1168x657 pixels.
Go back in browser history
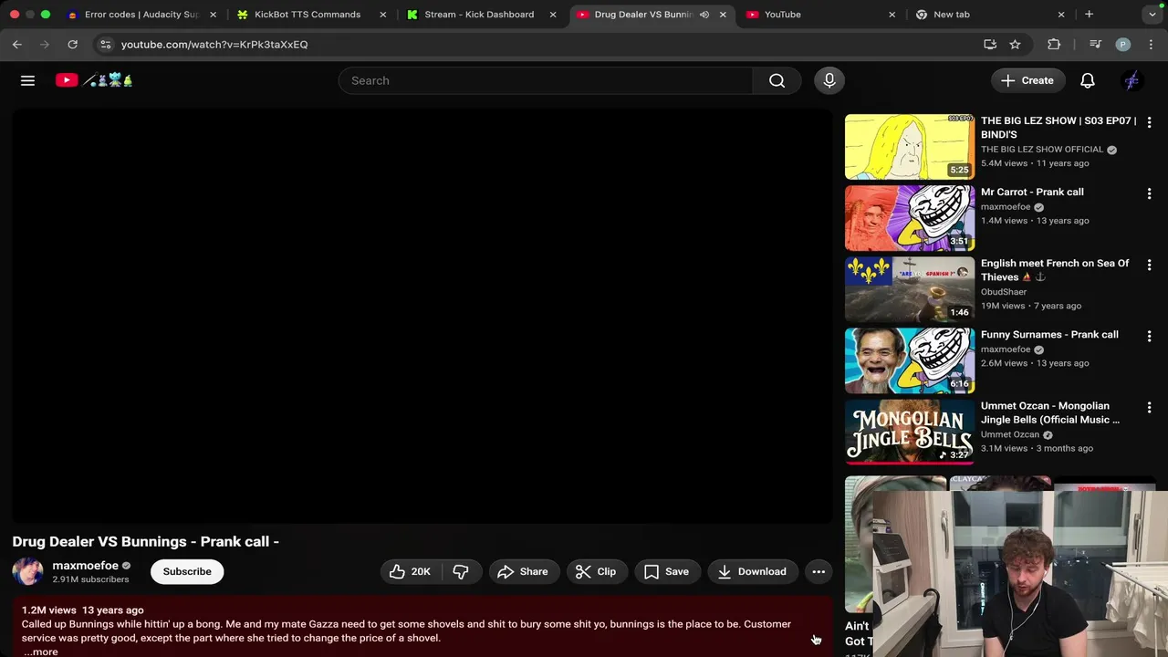coord(17,44)
